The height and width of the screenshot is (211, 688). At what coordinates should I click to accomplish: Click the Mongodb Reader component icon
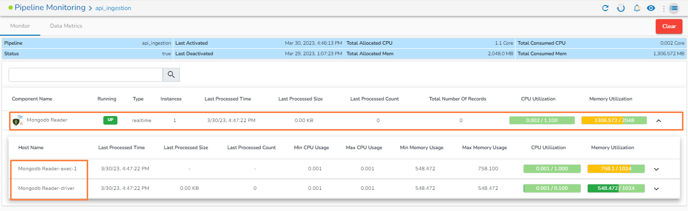pyautogui.click(x=17, y=121)
